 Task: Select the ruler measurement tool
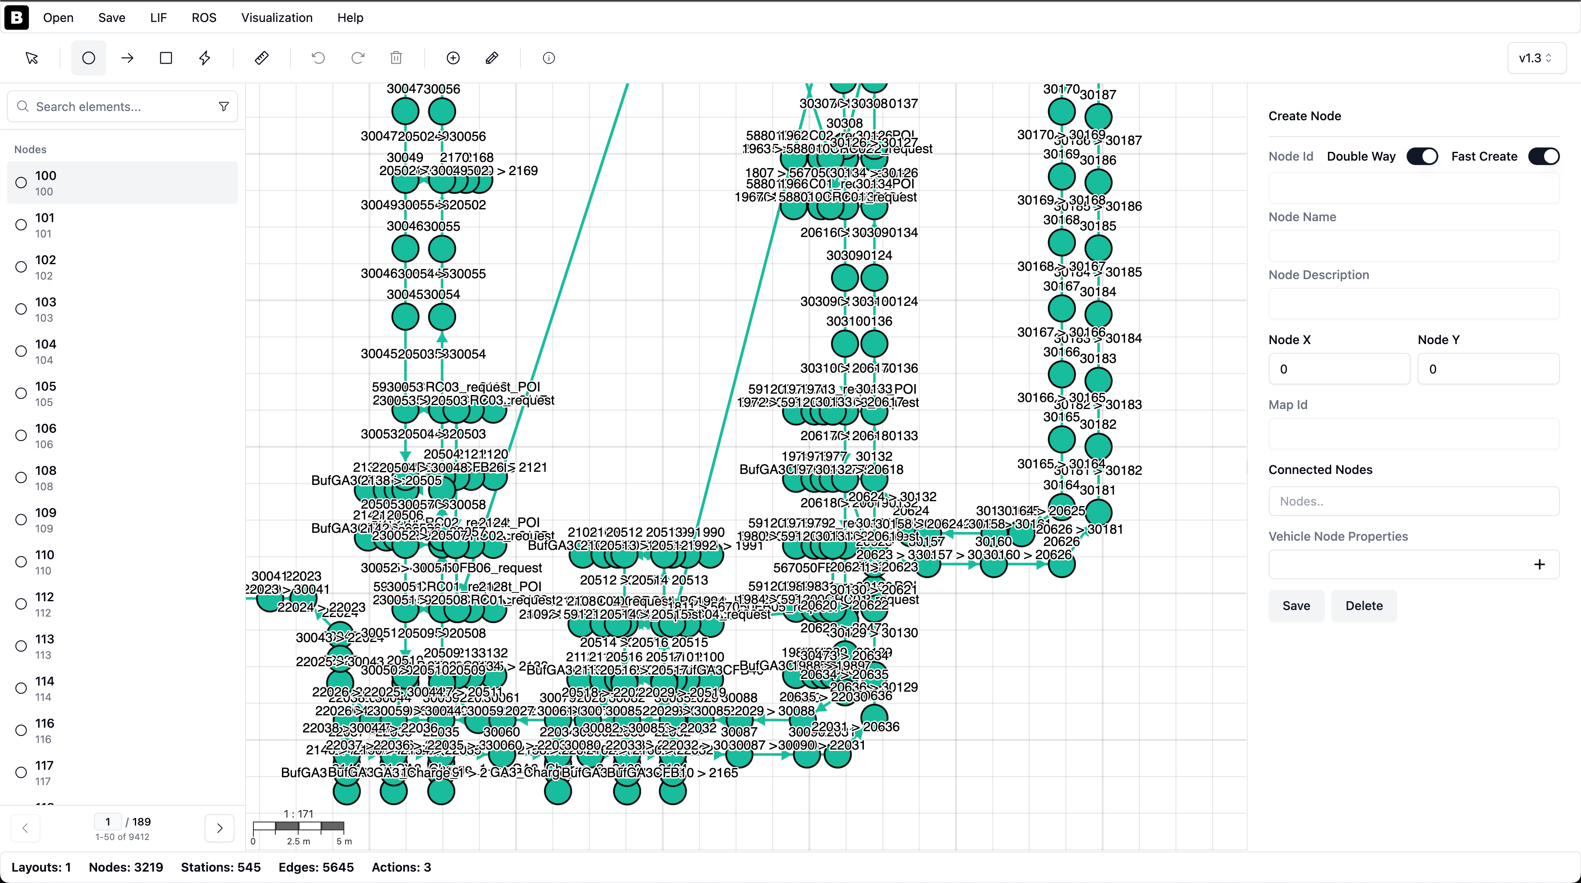(261, 57)
